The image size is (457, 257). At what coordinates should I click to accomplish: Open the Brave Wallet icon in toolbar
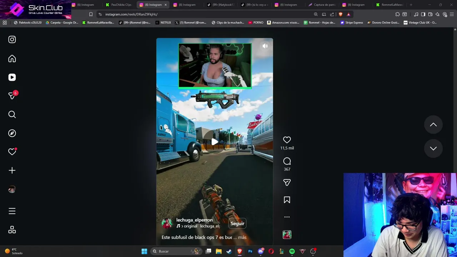tap(430, 14)
